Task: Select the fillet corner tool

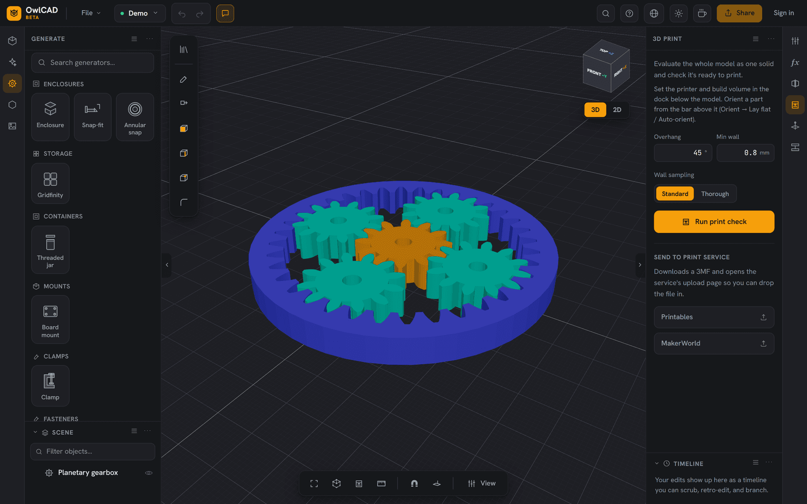Action: click(184, 203)
